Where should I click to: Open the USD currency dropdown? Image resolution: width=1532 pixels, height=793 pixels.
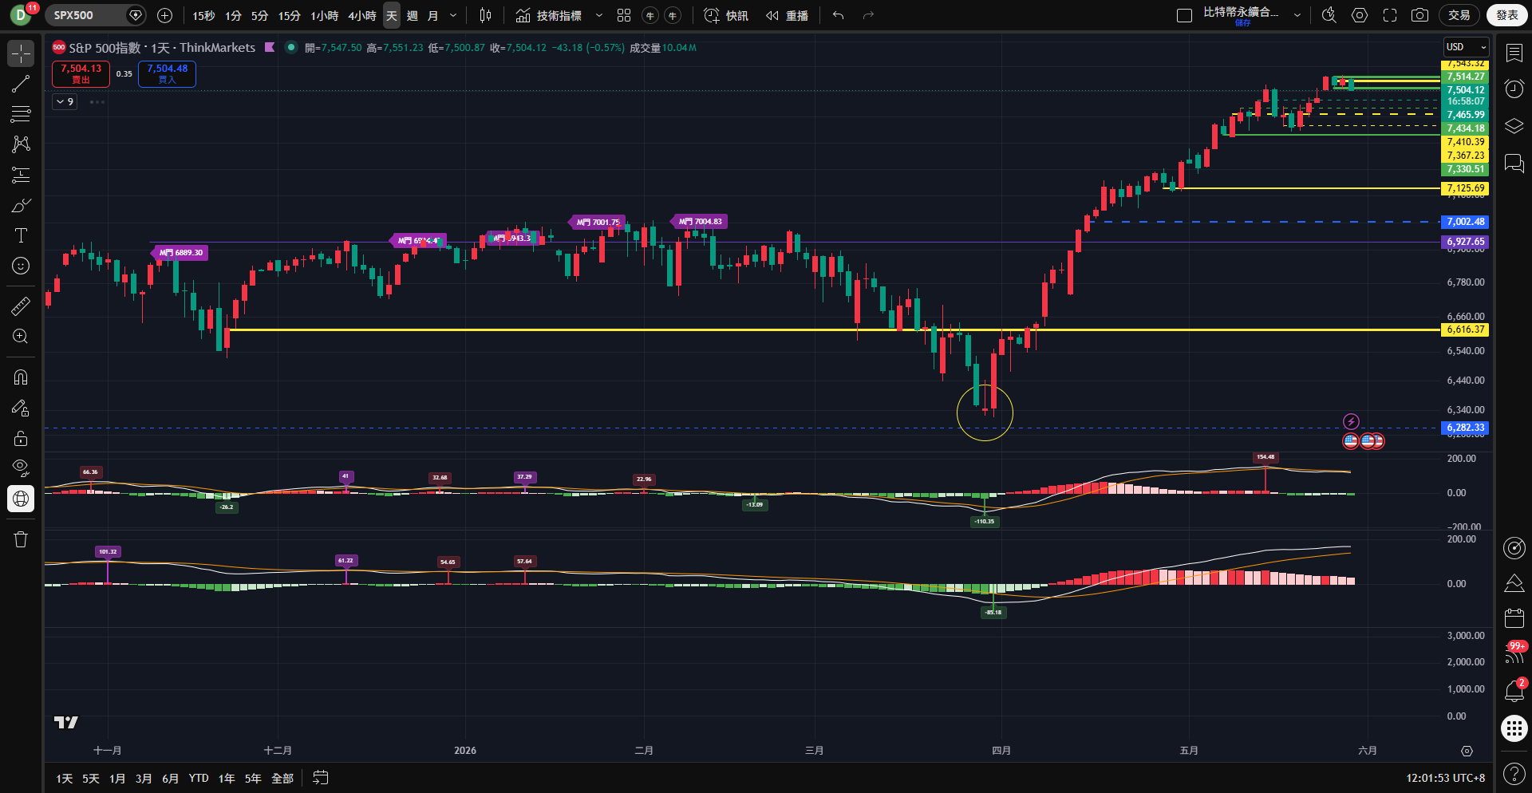[x=1467, y=47]
